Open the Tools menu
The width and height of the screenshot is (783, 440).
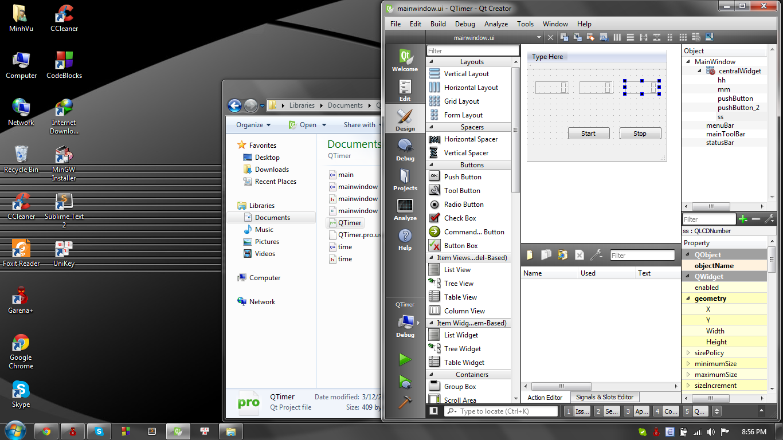(525, 23)
